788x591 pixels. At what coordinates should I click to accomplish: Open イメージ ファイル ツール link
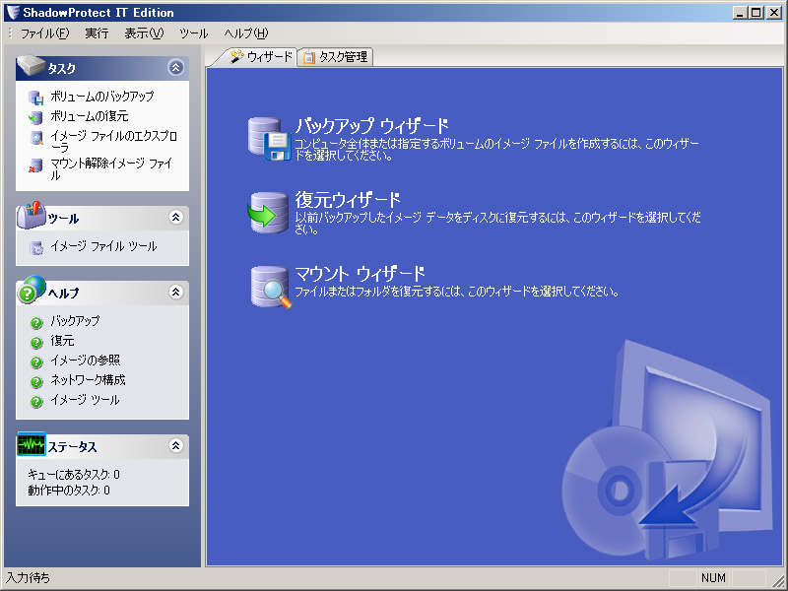(103, 247)
